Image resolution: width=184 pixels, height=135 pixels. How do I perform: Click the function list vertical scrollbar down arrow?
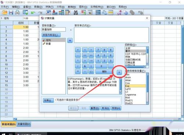(147, 103)
